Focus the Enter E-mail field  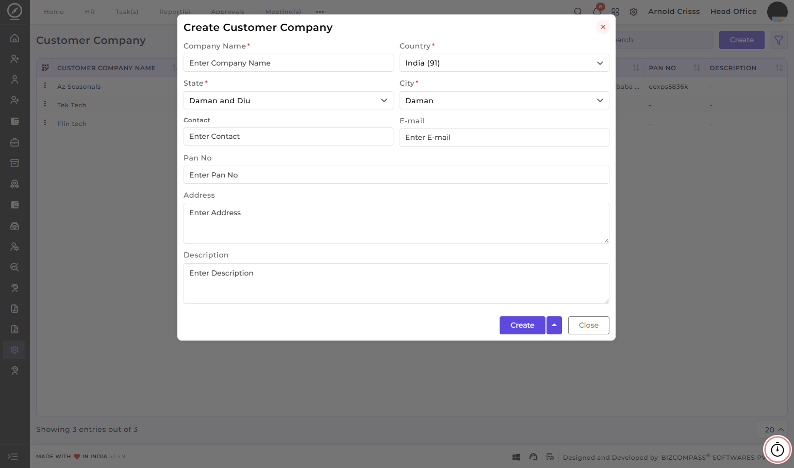pyautogui.click(x=504, y=137)
